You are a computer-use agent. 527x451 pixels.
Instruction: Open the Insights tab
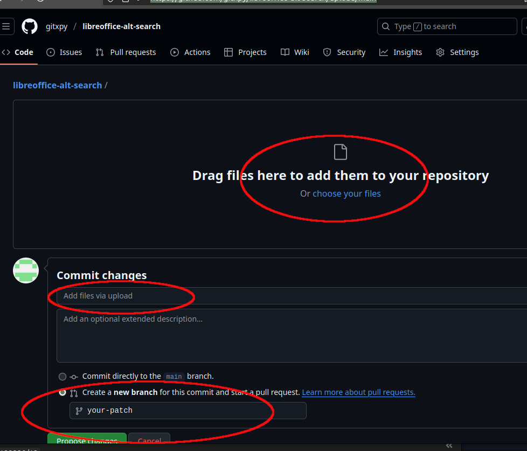pos(400,52)
